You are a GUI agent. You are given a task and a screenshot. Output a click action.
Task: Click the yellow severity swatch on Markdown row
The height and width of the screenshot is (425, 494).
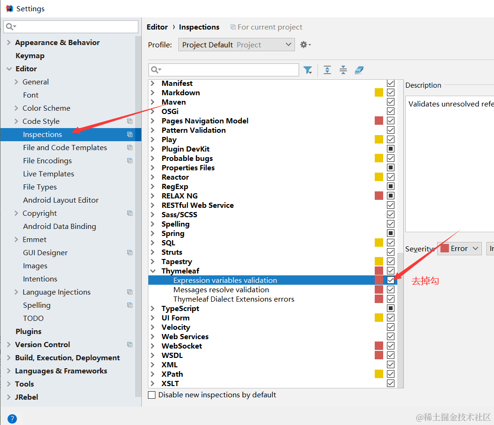point(379,92)
